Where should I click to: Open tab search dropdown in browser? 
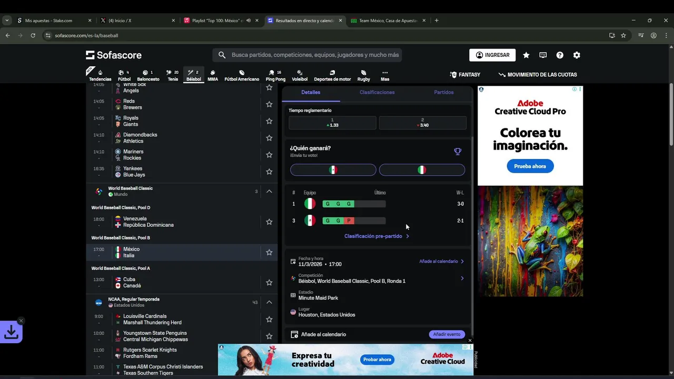point(7,21)
